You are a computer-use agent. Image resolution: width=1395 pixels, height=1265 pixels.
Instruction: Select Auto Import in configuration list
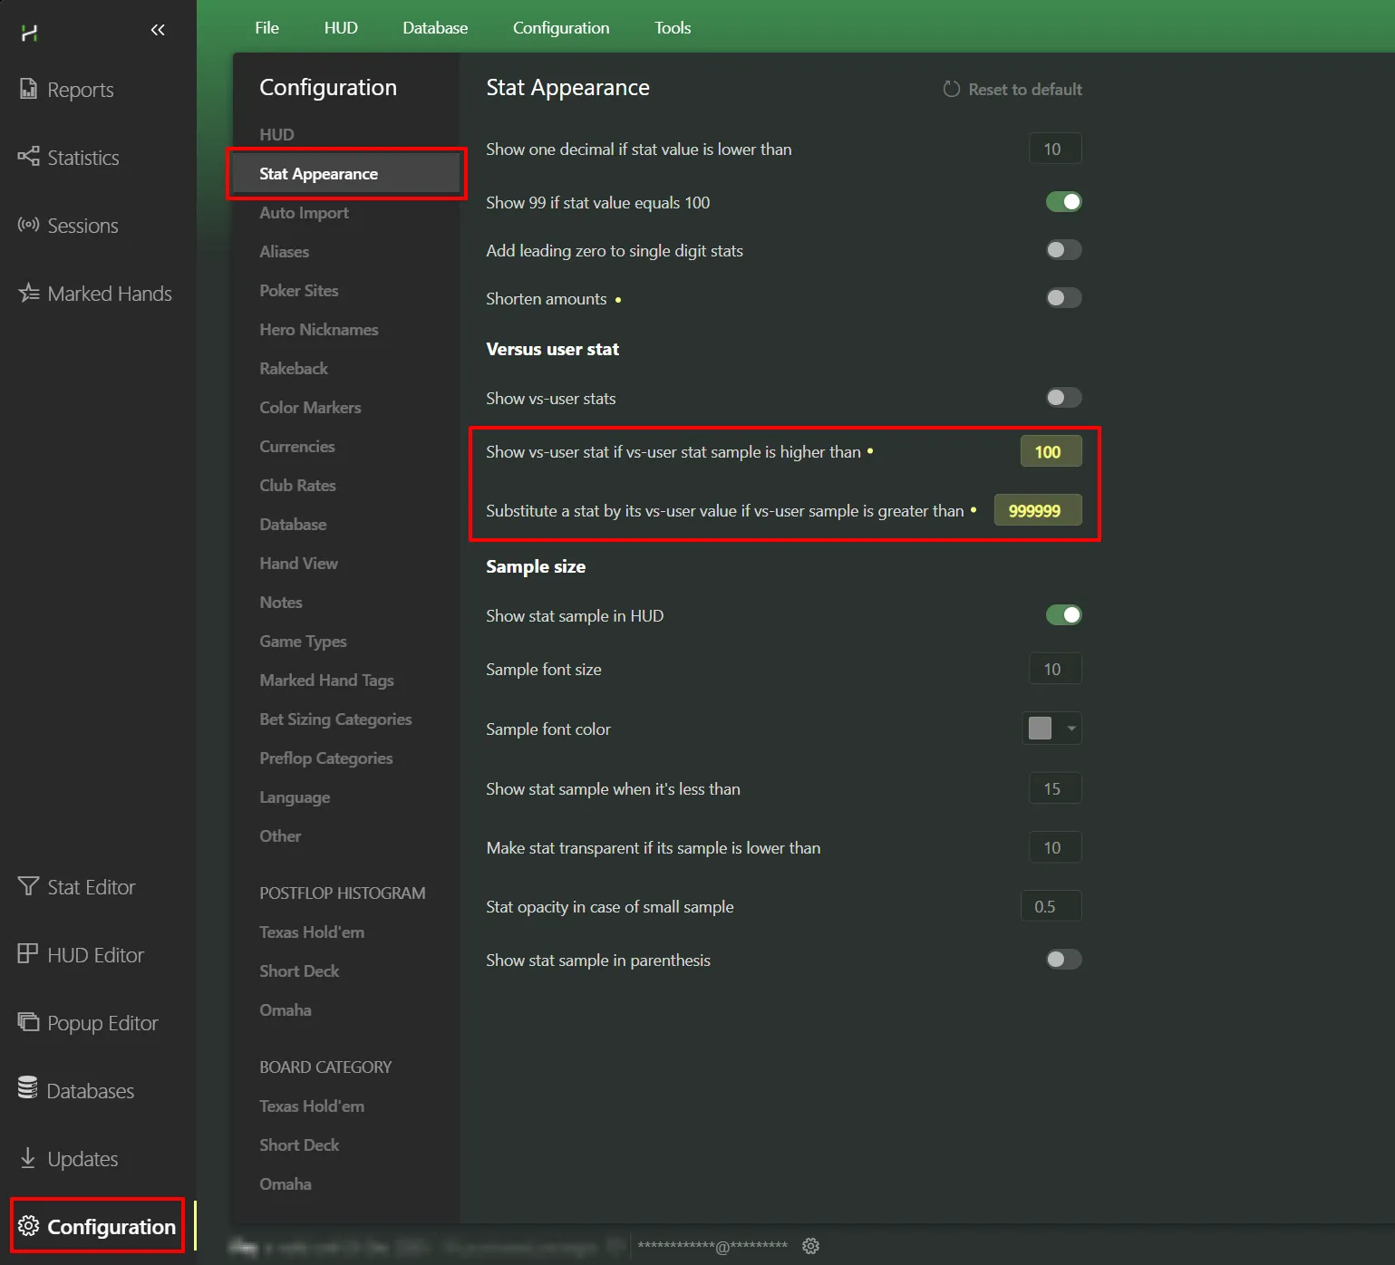click(304, 213)
